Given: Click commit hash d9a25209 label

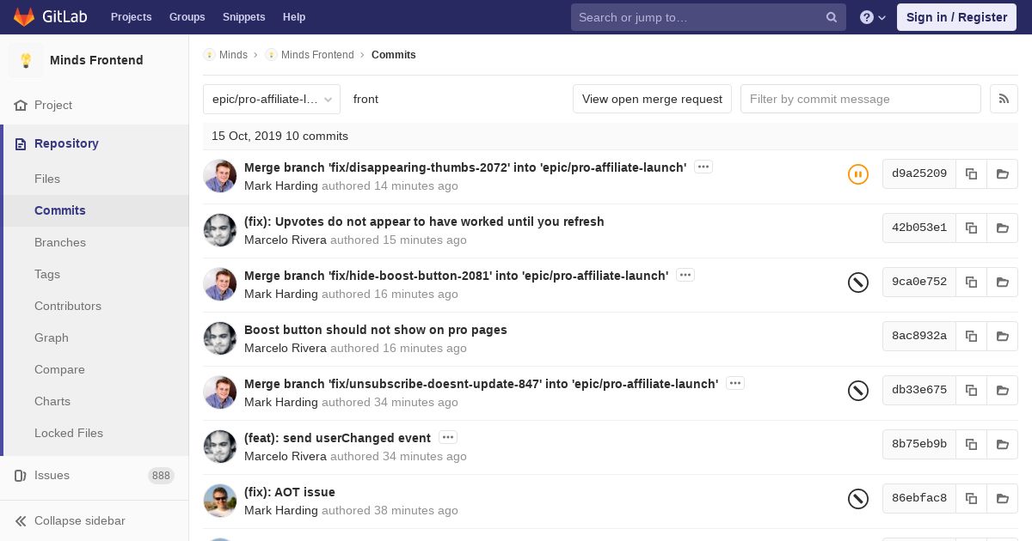Looking at the screenshot, I should click(x=919, y=173).
